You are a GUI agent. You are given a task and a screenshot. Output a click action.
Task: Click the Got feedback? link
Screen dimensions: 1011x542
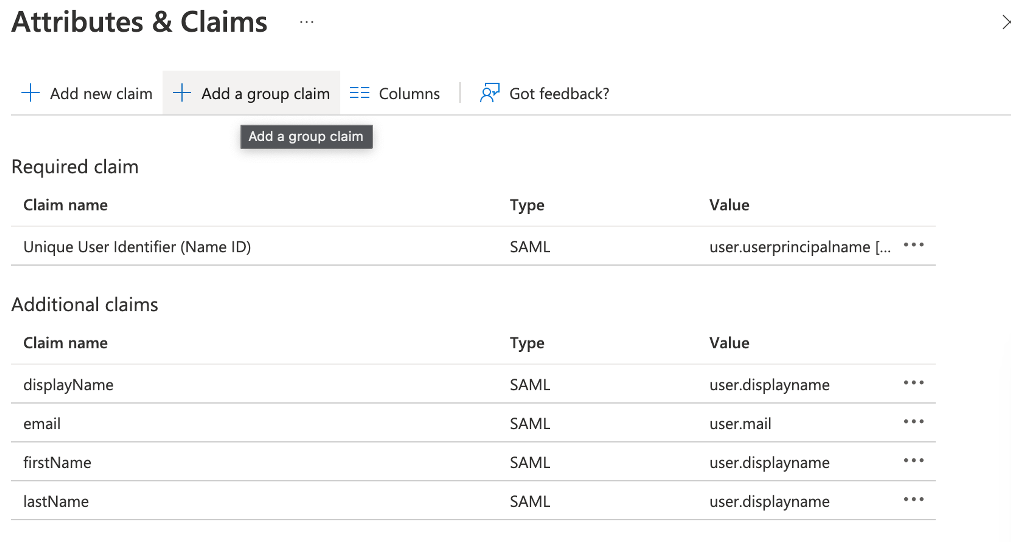coord(559,94)
